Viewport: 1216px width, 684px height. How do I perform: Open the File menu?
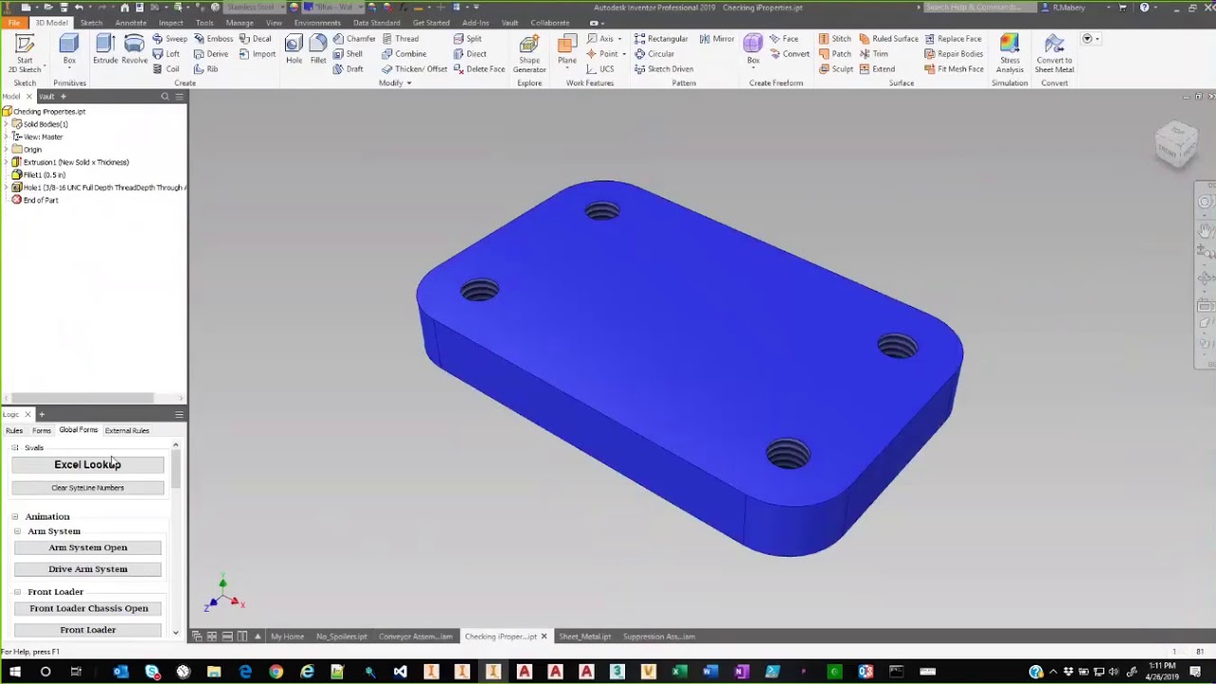[13, 23]
